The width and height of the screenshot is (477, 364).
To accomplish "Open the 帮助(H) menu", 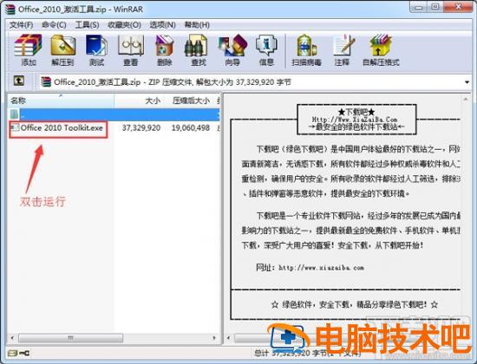I will [x=197, y=24].
